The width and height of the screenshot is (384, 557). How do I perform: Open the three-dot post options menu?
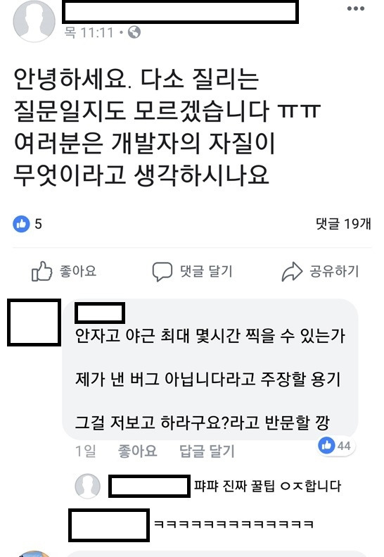tap(356, 9)
